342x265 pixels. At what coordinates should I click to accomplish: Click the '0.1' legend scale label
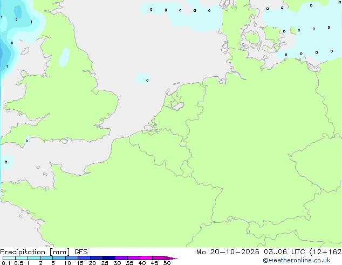click(x=6, y=263)
